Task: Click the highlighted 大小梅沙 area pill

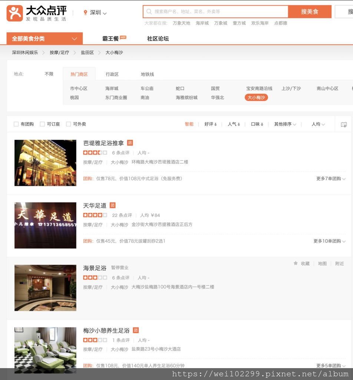Action: click(x=256, y=98)
